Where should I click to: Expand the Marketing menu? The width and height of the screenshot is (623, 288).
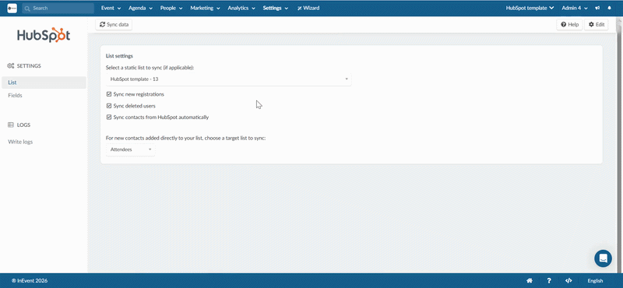[205, 8]
